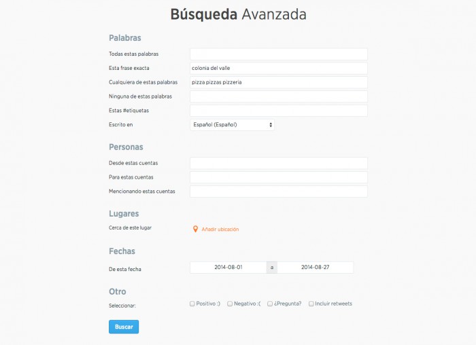The width and height of the screenshot is (476, 345).
Task: Click the Mencionando estas cuentas input
Action: [x=278, y=192]
